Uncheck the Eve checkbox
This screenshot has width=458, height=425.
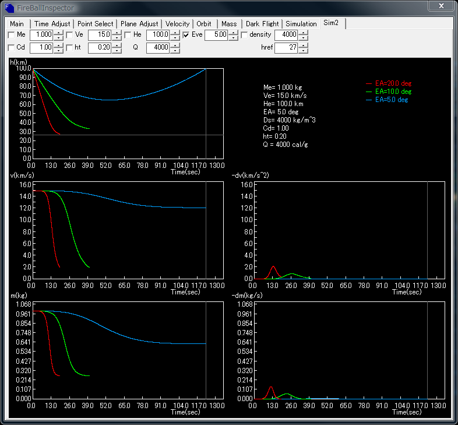[186, 35]
